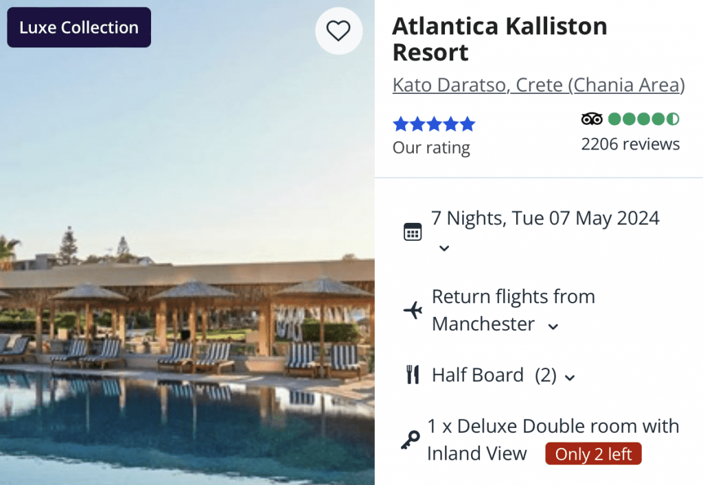Click the Luxe Collection badge
703x485 pixels.
click(79, 27)
